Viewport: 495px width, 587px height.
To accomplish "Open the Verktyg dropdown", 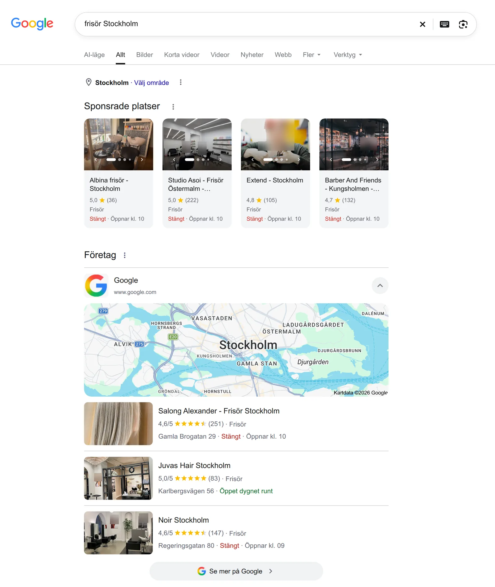I will point(348,55).
